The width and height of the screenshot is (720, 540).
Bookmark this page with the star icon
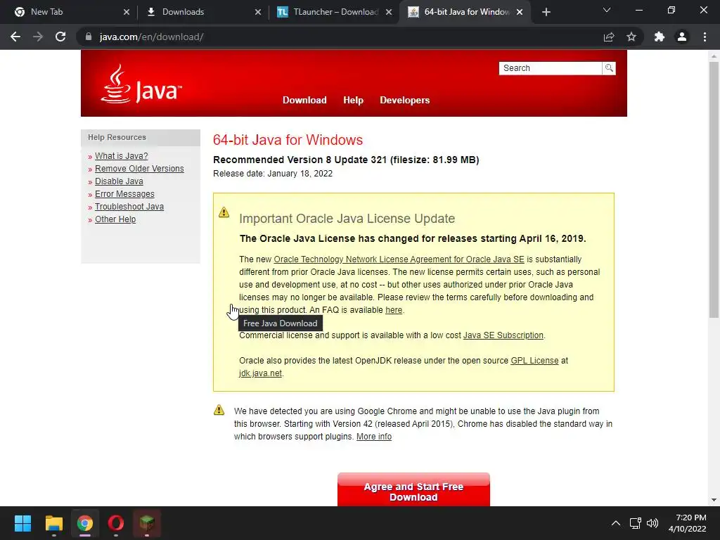point(631,37)
